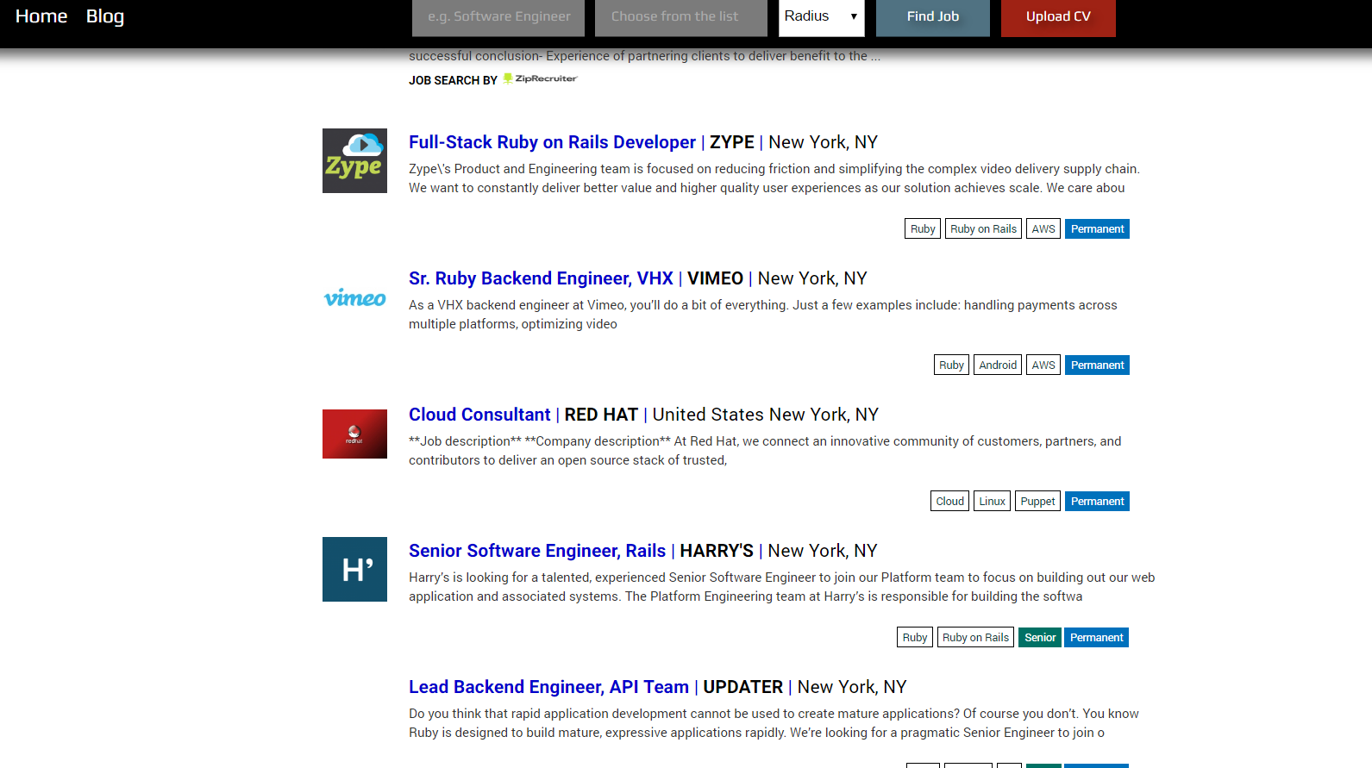This screenshot has width=1372, height=768.
Task: Click the Find Job button
Action: [x=933, y=17]
